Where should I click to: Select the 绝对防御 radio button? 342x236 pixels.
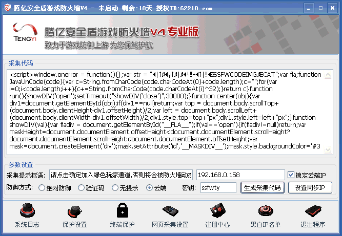[x=42, y=188]
